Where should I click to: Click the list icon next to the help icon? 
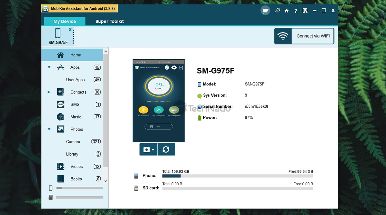point(305,11)
